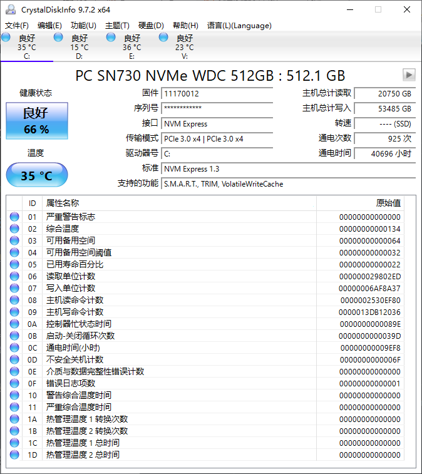The height and width of the screenshot is (474, 422).
Task: Select raw value 0000000009EF8
Action: pyautogui.click(x=370, y=348)
